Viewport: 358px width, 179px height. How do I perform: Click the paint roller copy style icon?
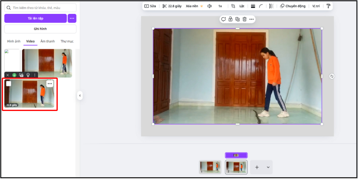[x=328, y=6]
